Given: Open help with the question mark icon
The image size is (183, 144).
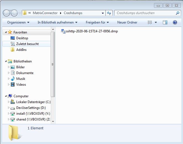Looking at the screenshot, I should tap(175, 22).
